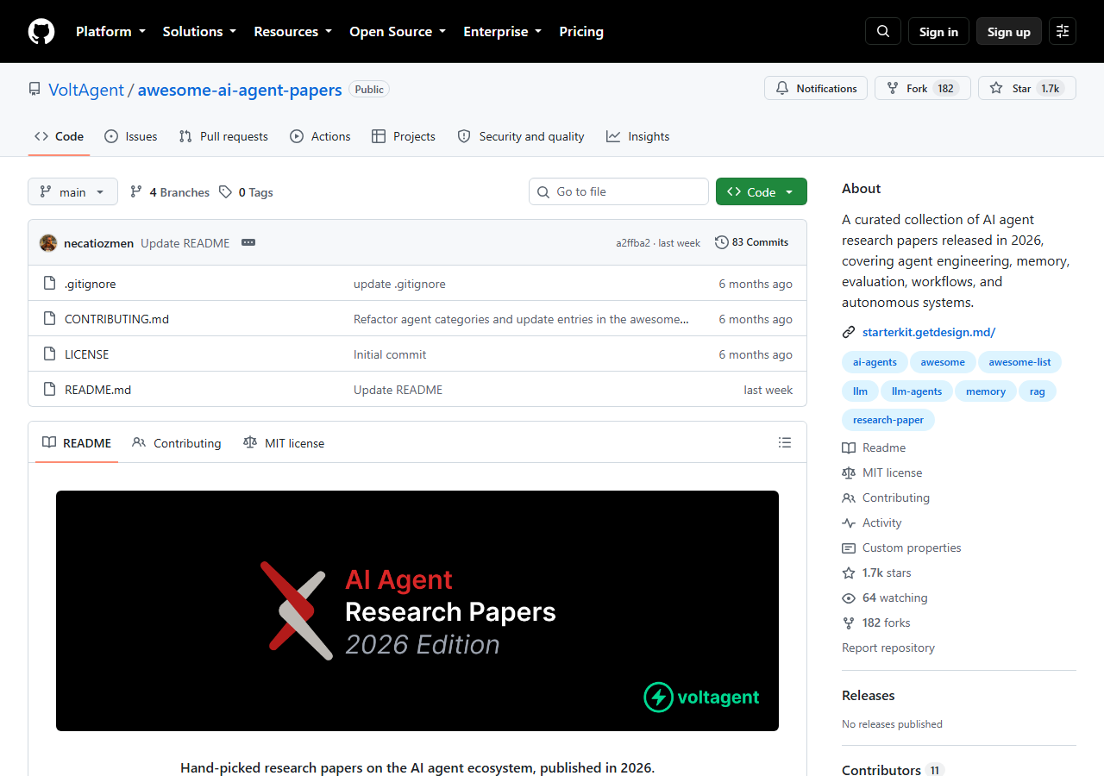Click the Sign up button
Image resolution: width=1104 pixels, height=776 pixels.
point(1009,32)
